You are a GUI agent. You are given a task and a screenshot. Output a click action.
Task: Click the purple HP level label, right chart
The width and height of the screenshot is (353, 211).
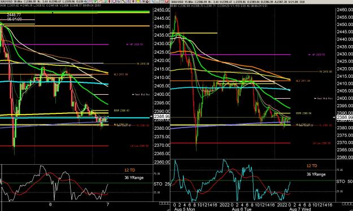[x=317, y=54]
